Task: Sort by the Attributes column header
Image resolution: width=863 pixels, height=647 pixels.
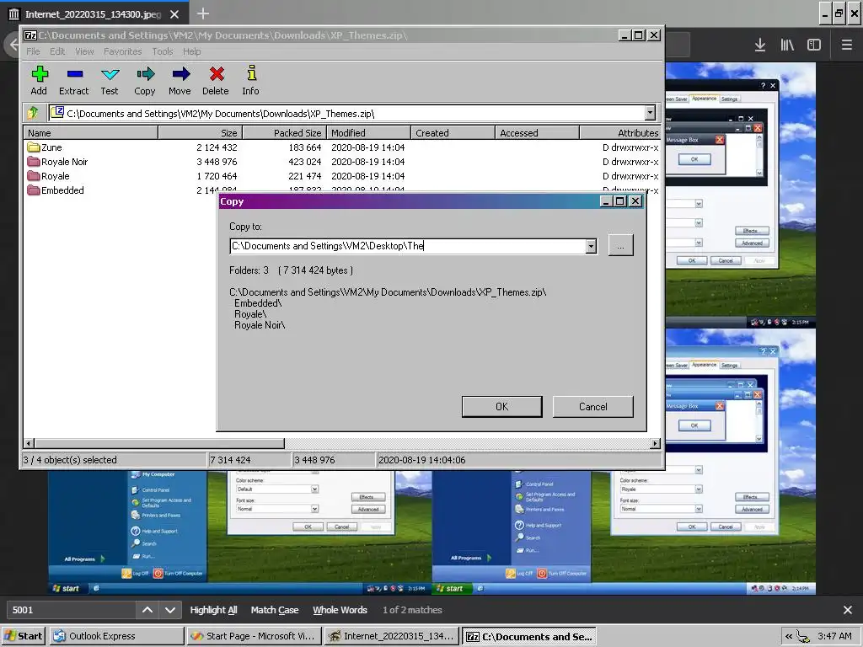Action: point(620,132)
